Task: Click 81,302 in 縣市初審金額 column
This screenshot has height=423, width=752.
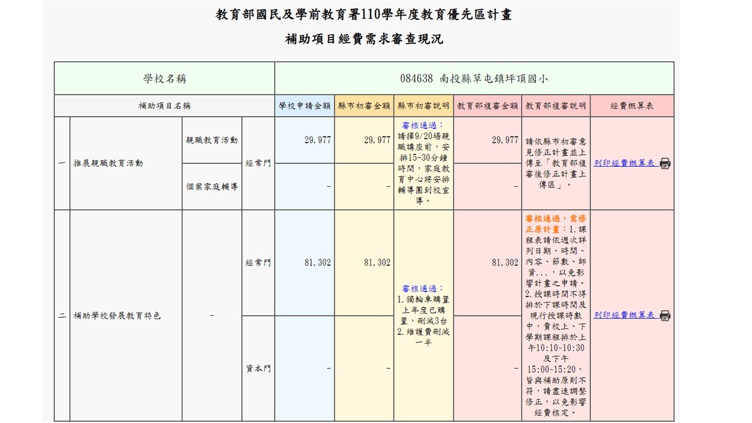Action: tap(377, 263)
